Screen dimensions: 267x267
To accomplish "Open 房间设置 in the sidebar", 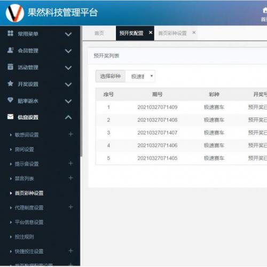I will click(x=24, y=150).
